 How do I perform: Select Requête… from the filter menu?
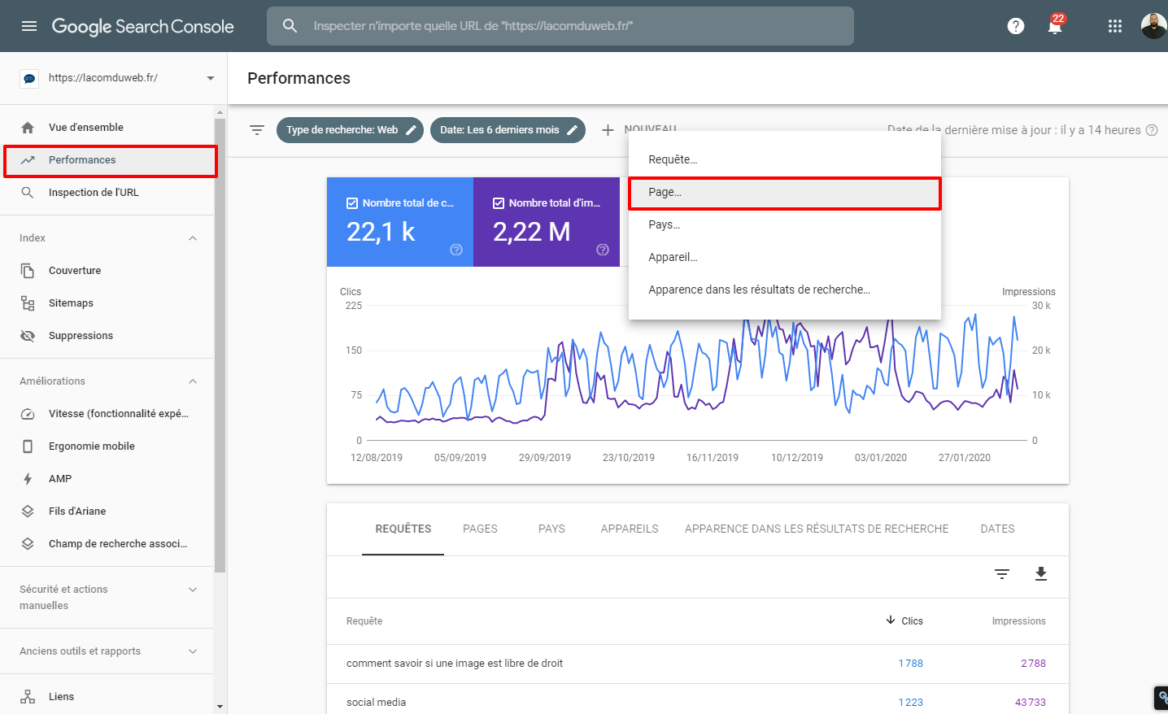tap(785, 159)
